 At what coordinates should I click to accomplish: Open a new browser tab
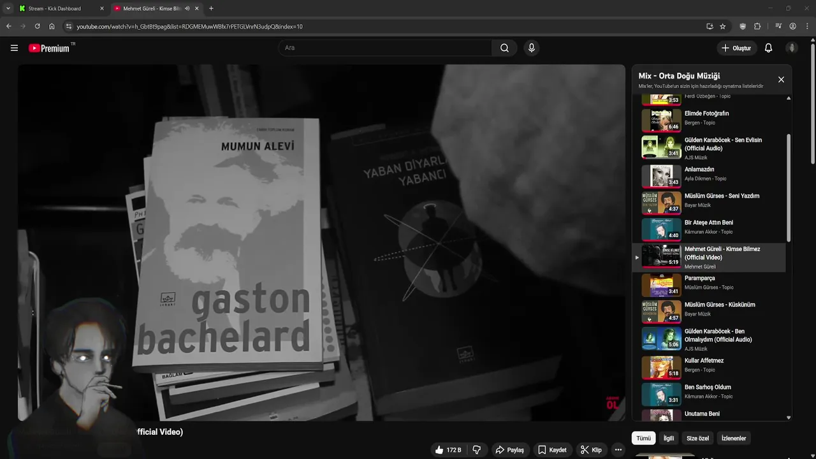tap(211, 8)
